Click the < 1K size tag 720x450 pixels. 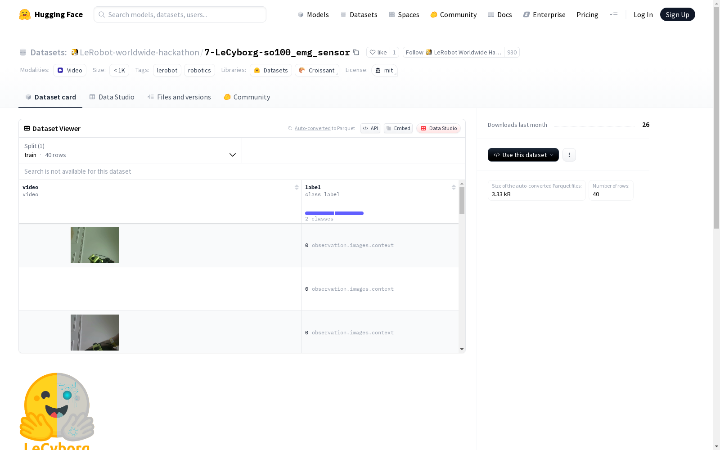119,70
